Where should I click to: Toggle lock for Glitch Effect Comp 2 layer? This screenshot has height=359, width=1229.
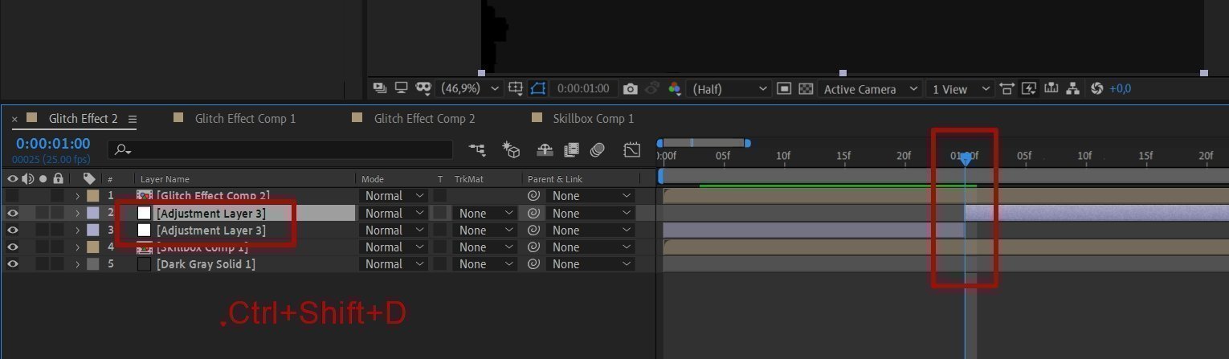point(58,195)
